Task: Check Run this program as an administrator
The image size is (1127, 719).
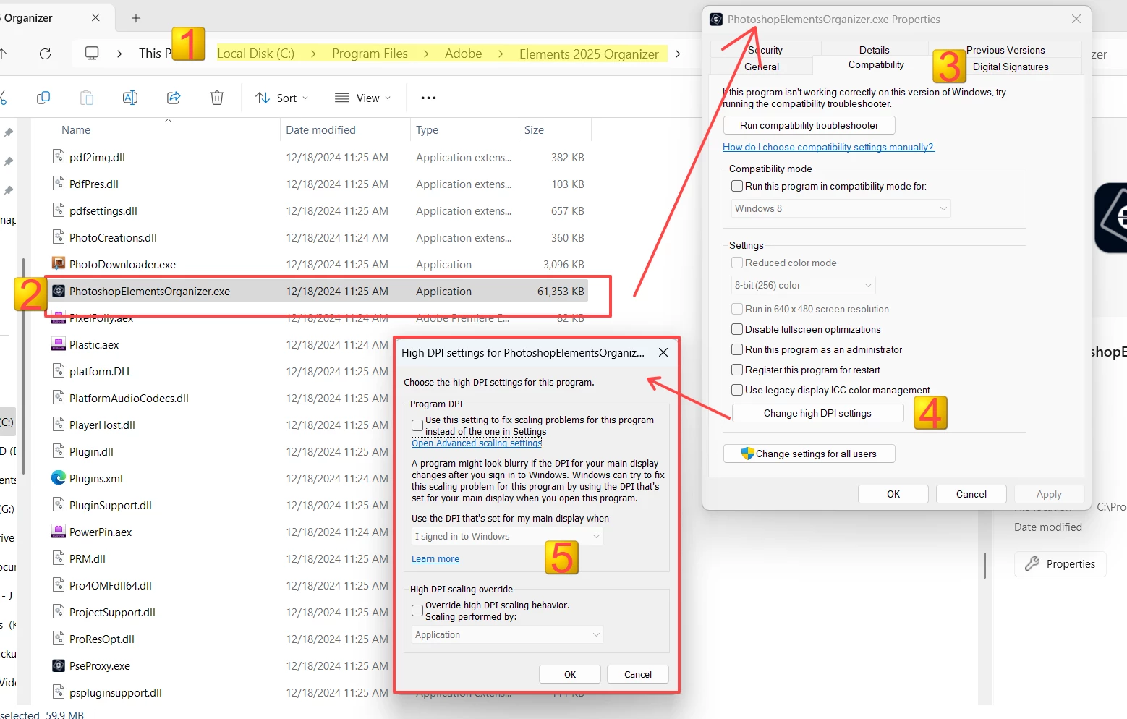Action: click(737, 349)
